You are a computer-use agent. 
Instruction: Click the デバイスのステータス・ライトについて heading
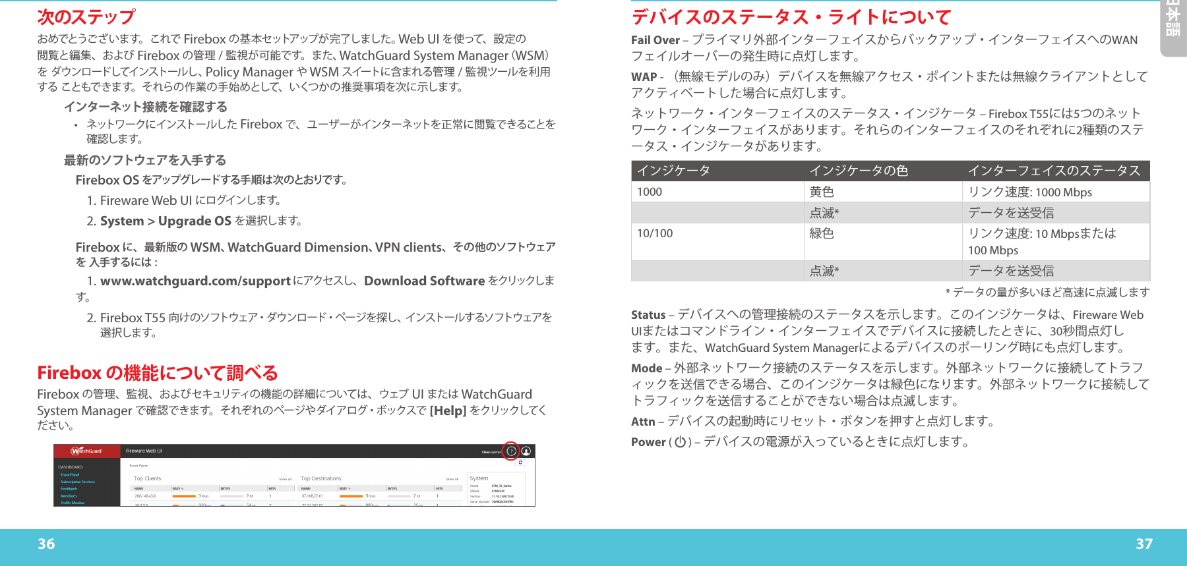click(791, 16)
